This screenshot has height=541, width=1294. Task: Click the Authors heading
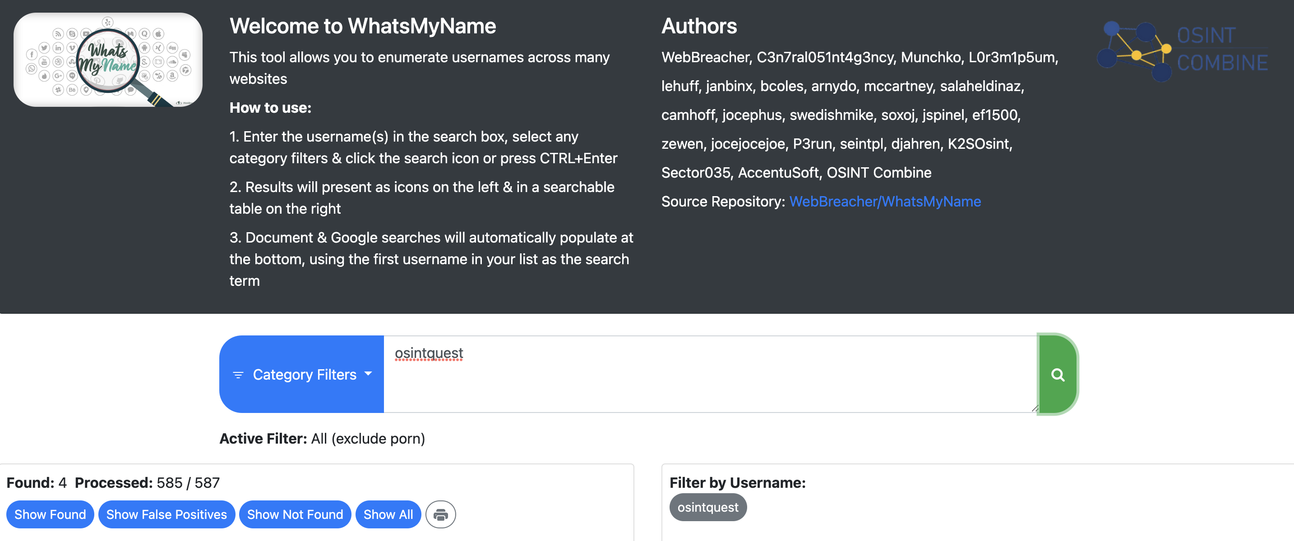(x=699, y=26)
